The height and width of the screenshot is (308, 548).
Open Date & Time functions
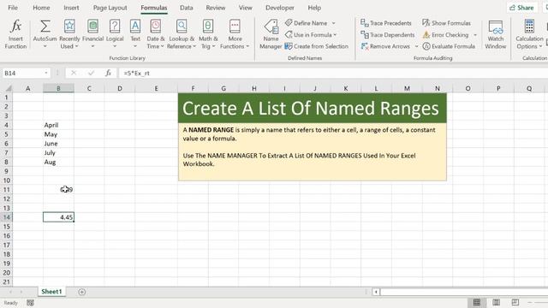coord(155,34)
